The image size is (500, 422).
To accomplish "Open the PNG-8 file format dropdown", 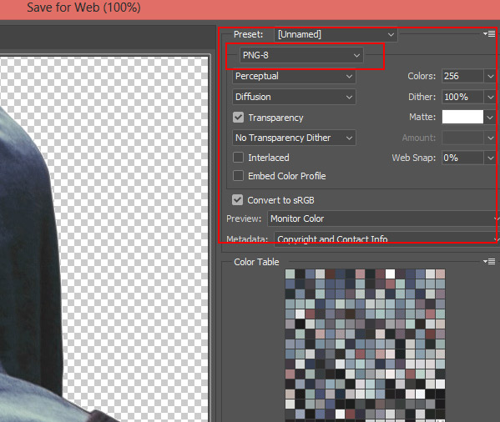I will click(301, 55).
